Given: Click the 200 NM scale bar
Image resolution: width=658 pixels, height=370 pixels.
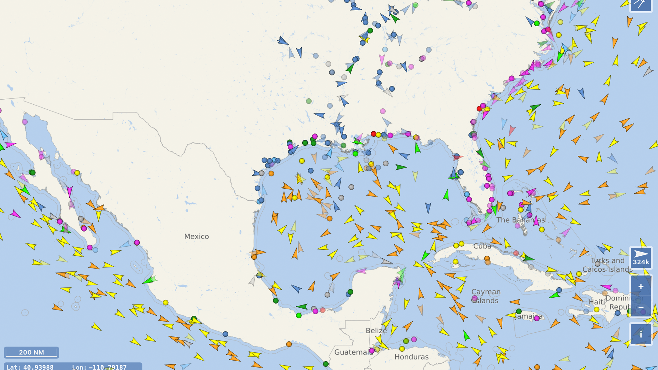Looking at the screenshot, I should (x=31, y=352).
